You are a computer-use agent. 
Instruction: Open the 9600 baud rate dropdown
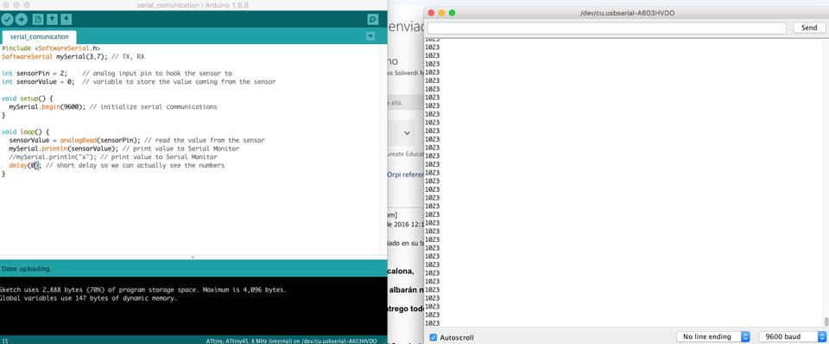[x=792, y=336]
